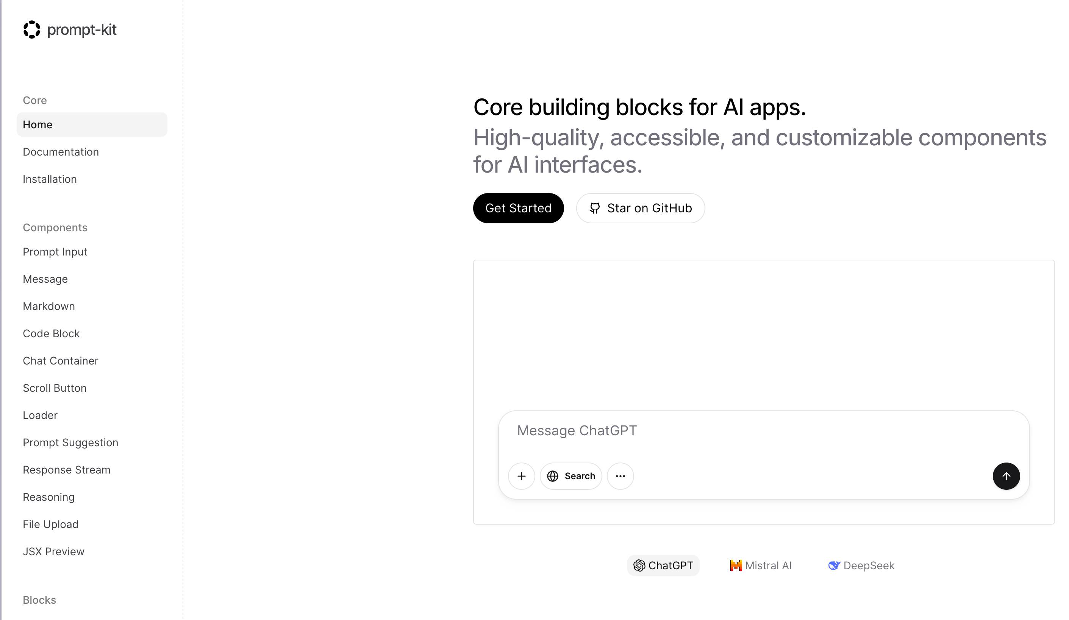The image size is (1069, 620).
Task: Click the Core section heading
Action: click(35, 100)
